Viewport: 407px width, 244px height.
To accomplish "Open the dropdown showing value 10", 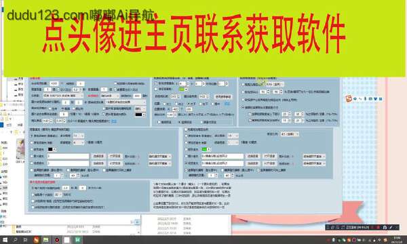I will 79,136.
